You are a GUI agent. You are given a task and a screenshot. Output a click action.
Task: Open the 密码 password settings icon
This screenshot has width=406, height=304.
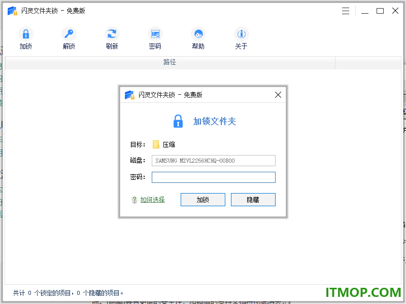[x=155, y=34]
